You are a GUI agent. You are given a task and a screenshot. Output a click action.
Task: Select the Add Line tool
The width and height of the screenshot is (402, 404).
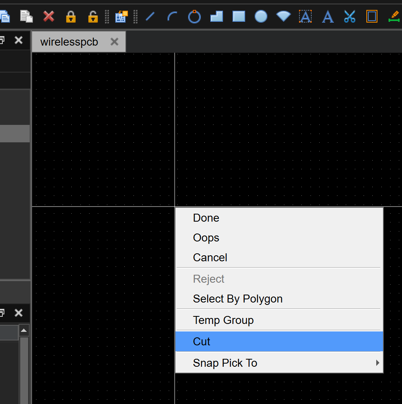click(150, 17)
